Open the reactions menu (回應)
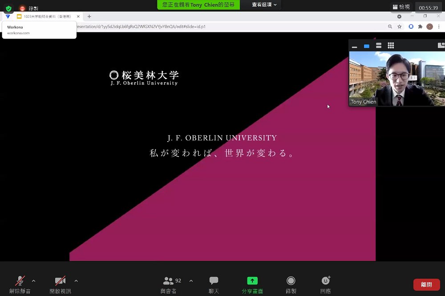This screenshot has height=296, width=445. (x=326, y=284)
